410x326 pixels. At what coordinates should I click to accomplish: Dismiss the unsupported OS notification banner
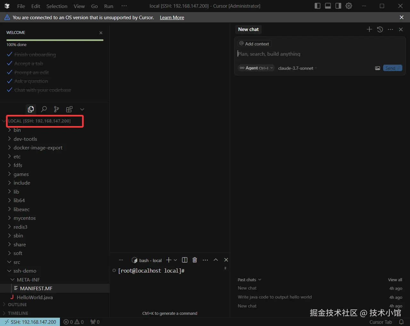click(402, 17)
